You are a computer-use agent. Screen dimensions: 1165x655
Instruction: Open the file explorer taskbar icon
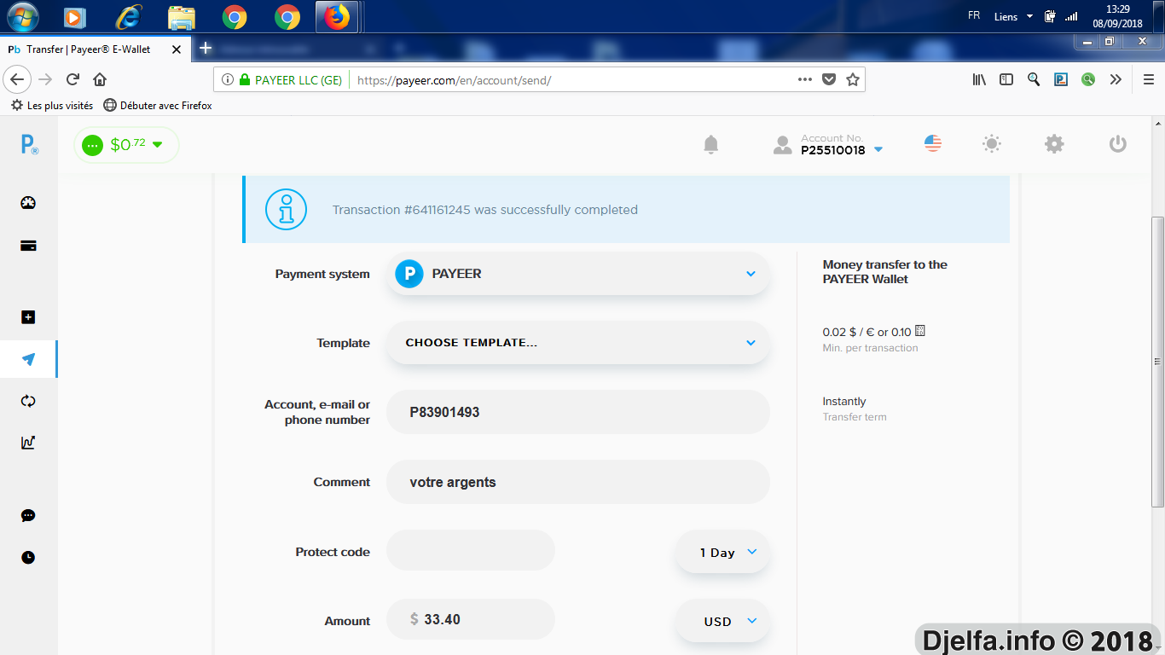click(x=182, y=16)
